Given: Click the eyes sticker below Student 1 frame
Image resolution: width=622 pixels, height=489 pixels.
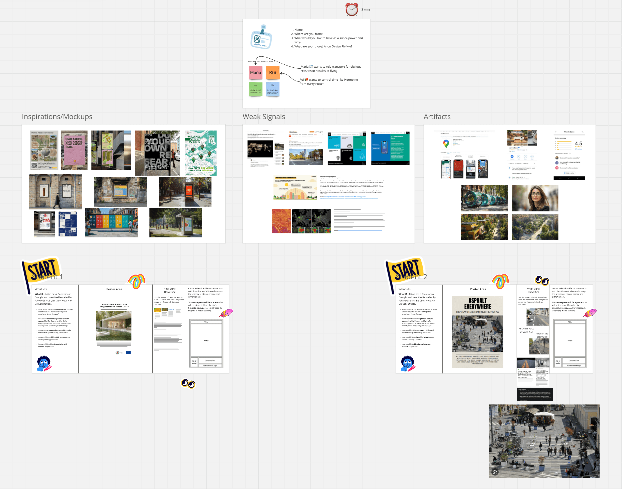Looking at the screenshot, I should [x=188, y=384].
